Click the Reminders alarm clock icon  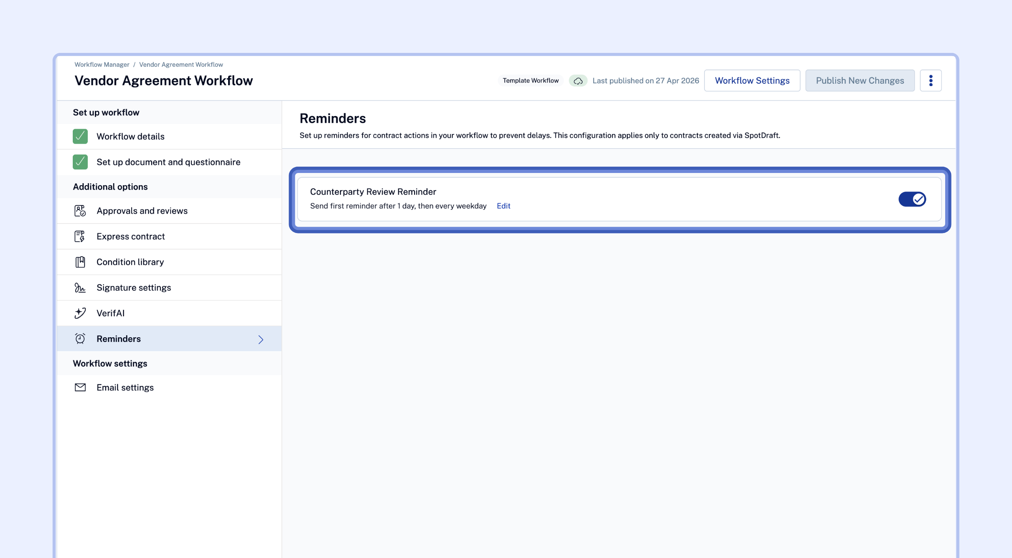click(x=80, y=339)
